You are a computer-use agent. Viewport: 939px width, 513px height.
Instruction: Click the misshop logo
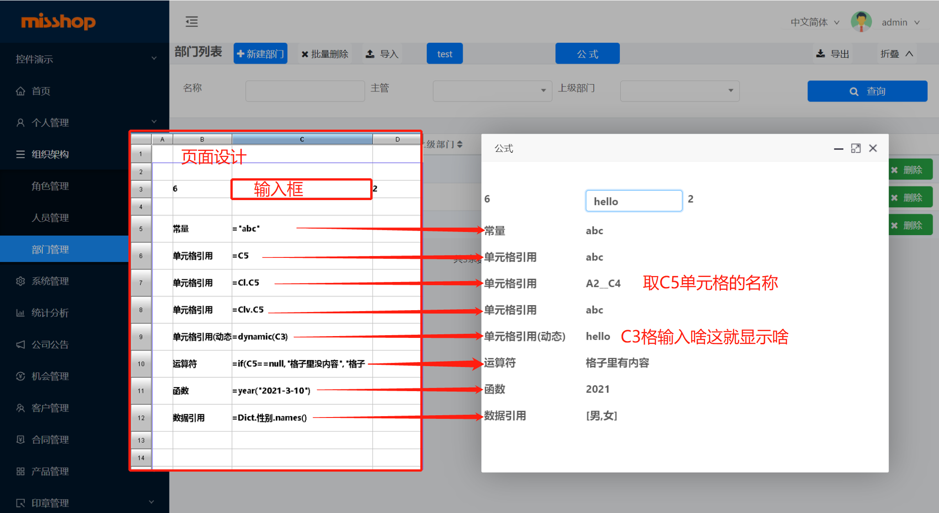(58, 21)
